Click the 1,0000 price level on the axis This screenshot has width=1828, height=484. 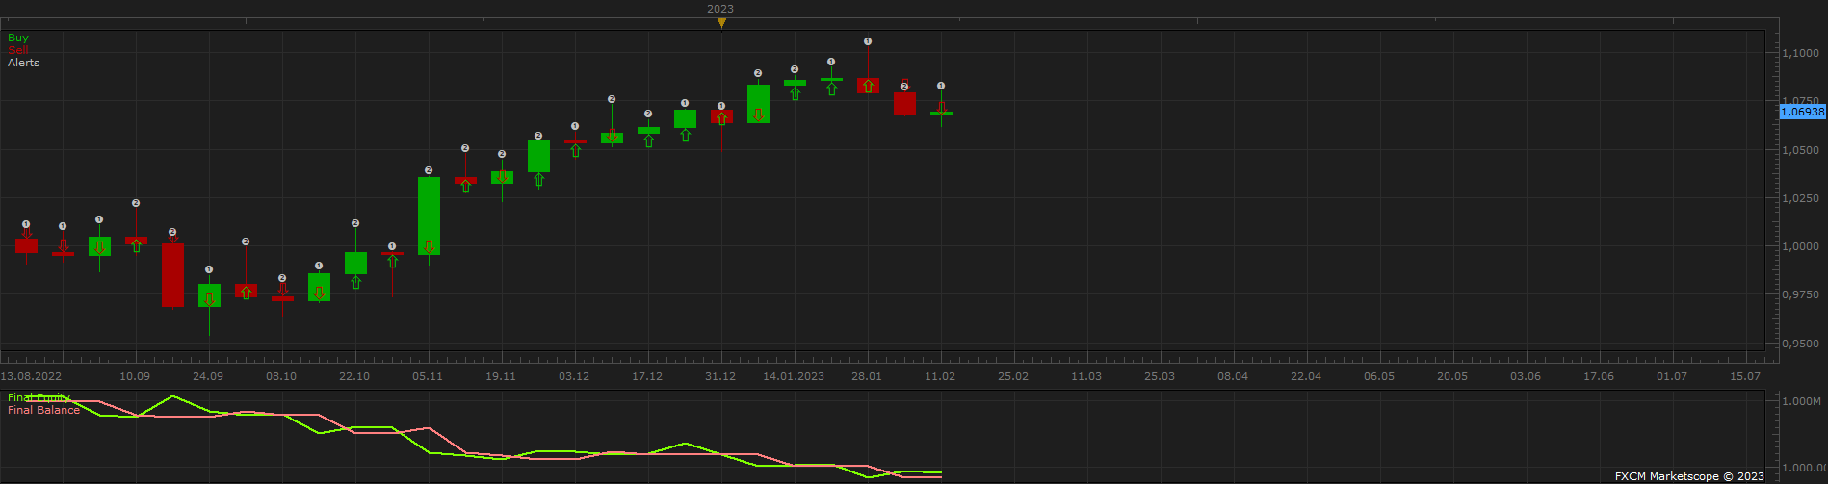[1800, 246]
